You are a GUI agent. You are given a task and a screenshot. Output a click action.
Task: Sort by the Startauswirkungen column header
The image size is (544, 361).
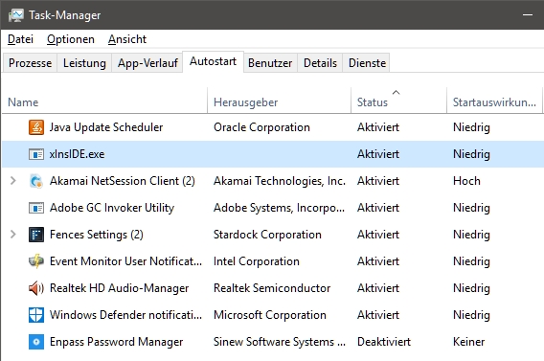pyautogui.click(x=494, y=101)
